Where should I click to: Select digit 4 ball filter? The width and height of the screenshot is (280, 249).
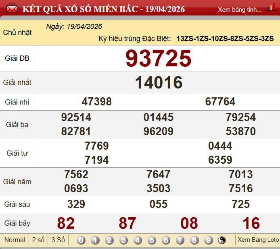[x=138, y=240]
